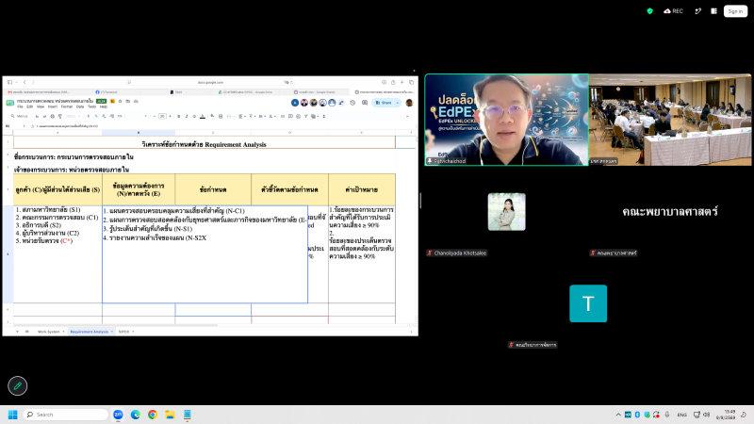Open the Zoom view layout options

[713, 11]
